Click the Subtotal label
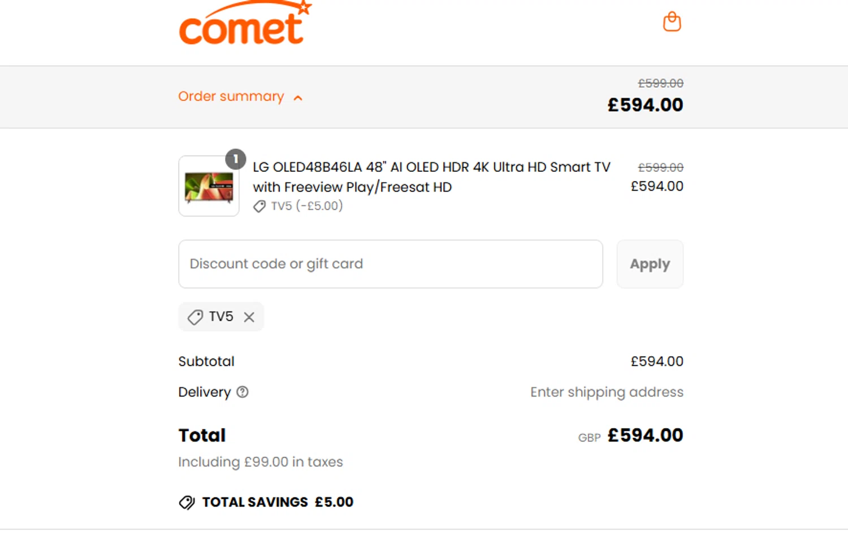Image resolution: width=848 pixels, height=544 pixels. point(206,361)
